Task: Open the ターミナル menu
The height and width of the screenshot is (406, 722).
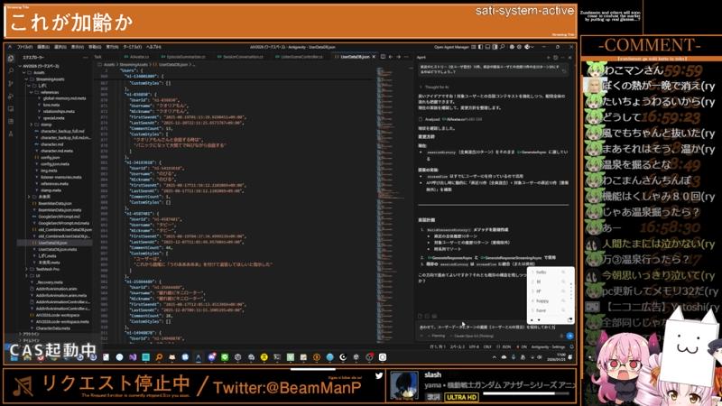Action: pyautogui.click(x=132, y=47)
